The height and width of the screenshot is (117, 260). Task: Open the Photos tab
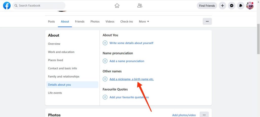point(95,22)
